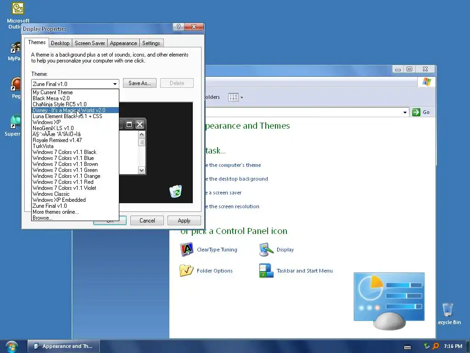Select Windows 7 Colors v1.1 Violet
Screen dimensions: 470x353
pos(75,188)
